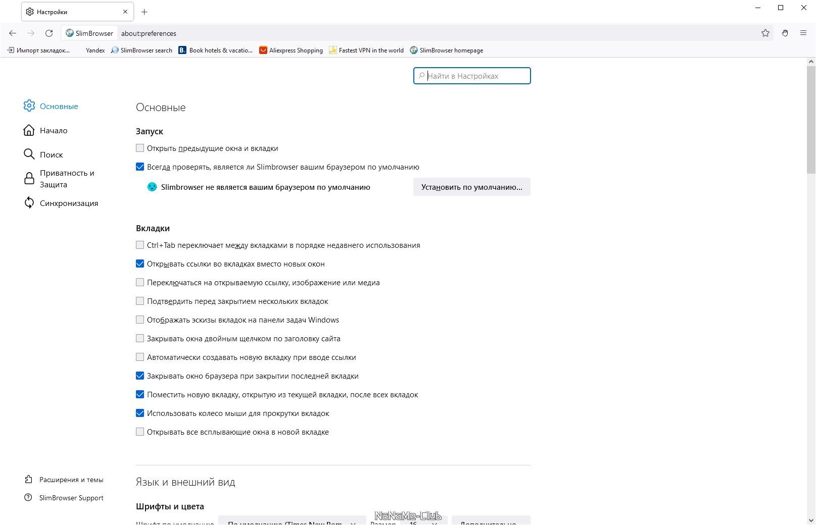The height and width of the screenshot is (525, 816).
Task: Enable Открыть предыдущие окна и вкладки checkbox
Action: [140, 148]
